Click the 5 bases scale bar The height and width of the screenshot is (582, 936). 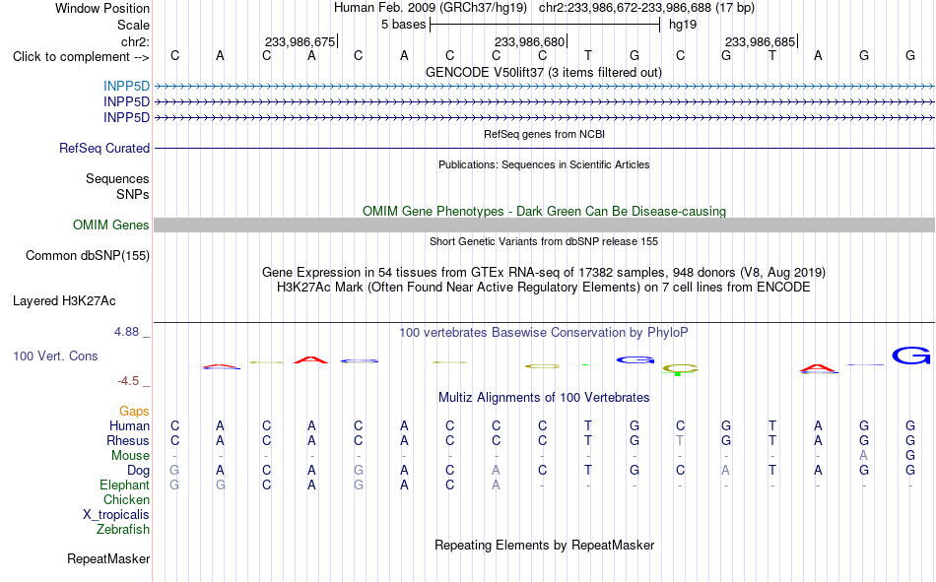(x=545, y=25)
